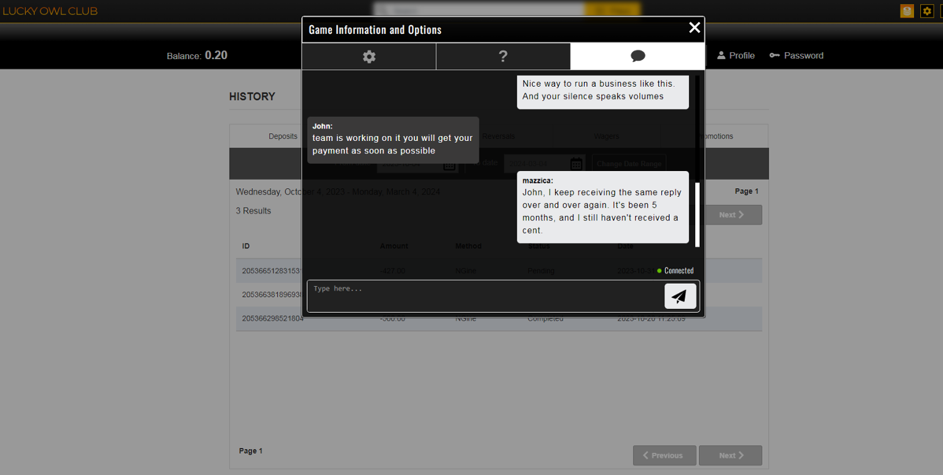
Task: Click the coins stack icon in header
Action: point(907,11)
